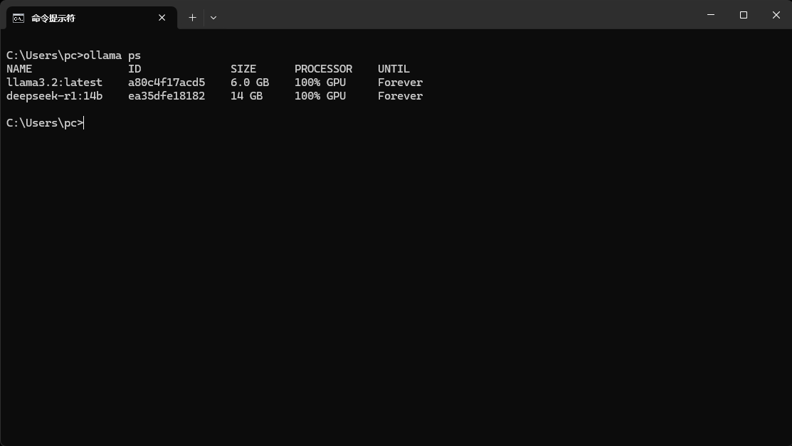Click the ID column header
The image size is (792, 446).
pos(134,69)
